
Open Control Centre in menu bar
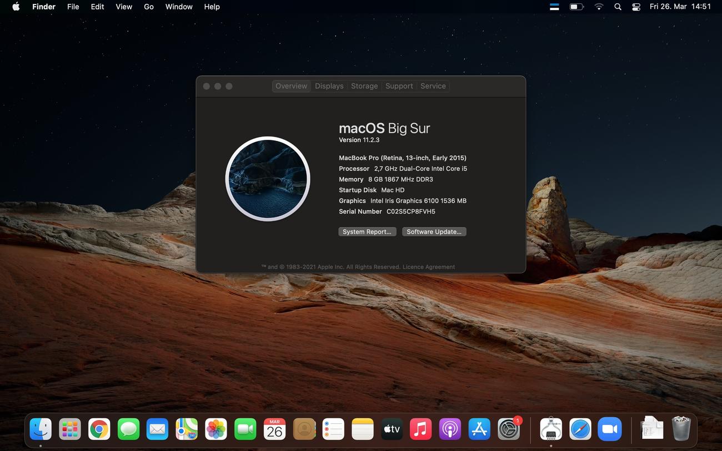tap(636, 7)
